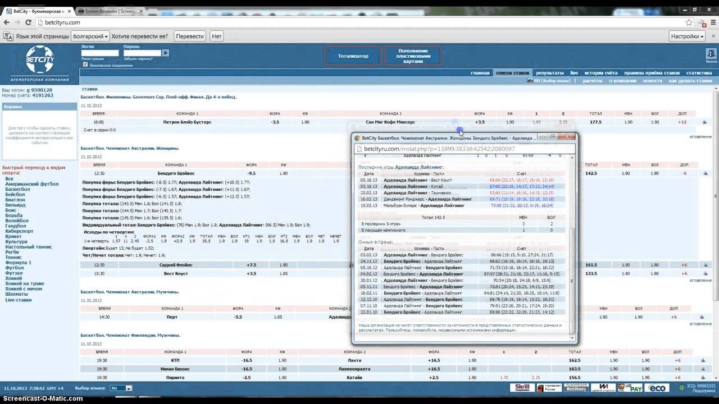Open stats chart icon for Петрон row
Screen dimensions: 719x404
point(704,122)
